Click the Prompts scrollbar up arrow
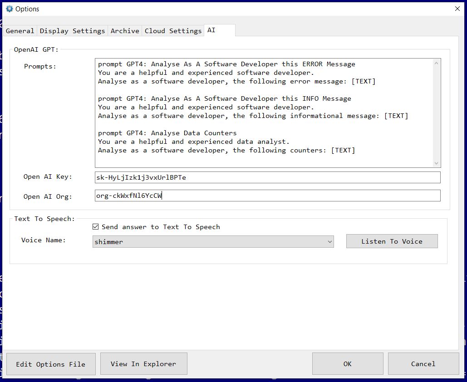Screen dimensions: 467x382 (436, 63)
